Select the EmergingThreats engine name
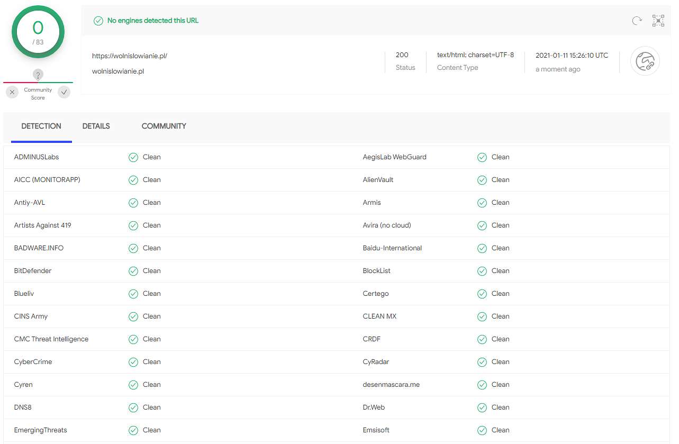 click(x=41, y=430)
